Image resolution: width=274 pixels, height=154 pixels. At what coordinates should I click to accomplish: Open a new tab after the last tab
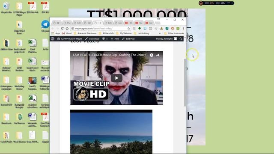pos(158,23)
